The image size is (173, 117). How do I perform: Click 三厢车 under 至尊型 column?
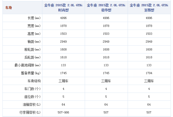[x=149, y=81]
